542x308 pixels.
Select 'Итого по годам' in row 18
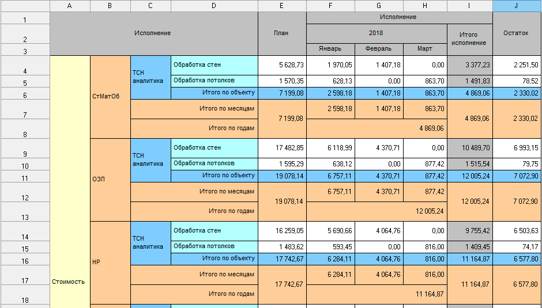(x=194, y=295)
